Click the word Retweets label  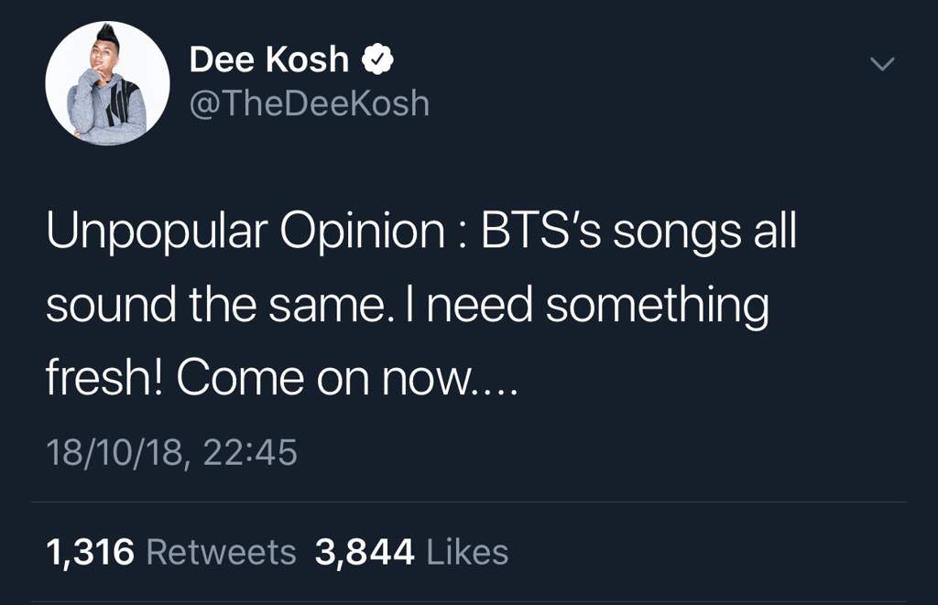(x=221, y=552)
